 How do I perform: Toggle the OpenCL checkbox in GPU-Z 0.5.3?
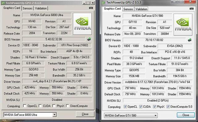pyautogui.click(x=125, y=107)
